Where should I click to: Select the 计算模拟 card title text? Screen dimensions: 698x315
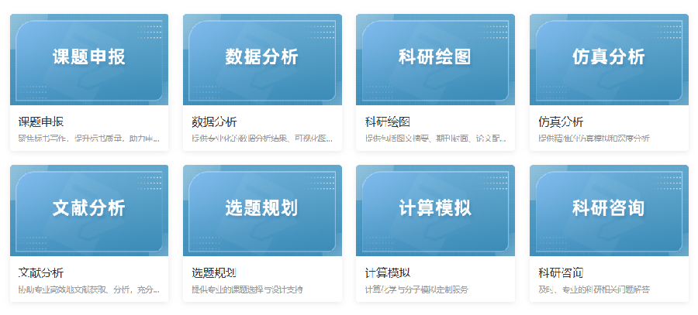[387, 272]
